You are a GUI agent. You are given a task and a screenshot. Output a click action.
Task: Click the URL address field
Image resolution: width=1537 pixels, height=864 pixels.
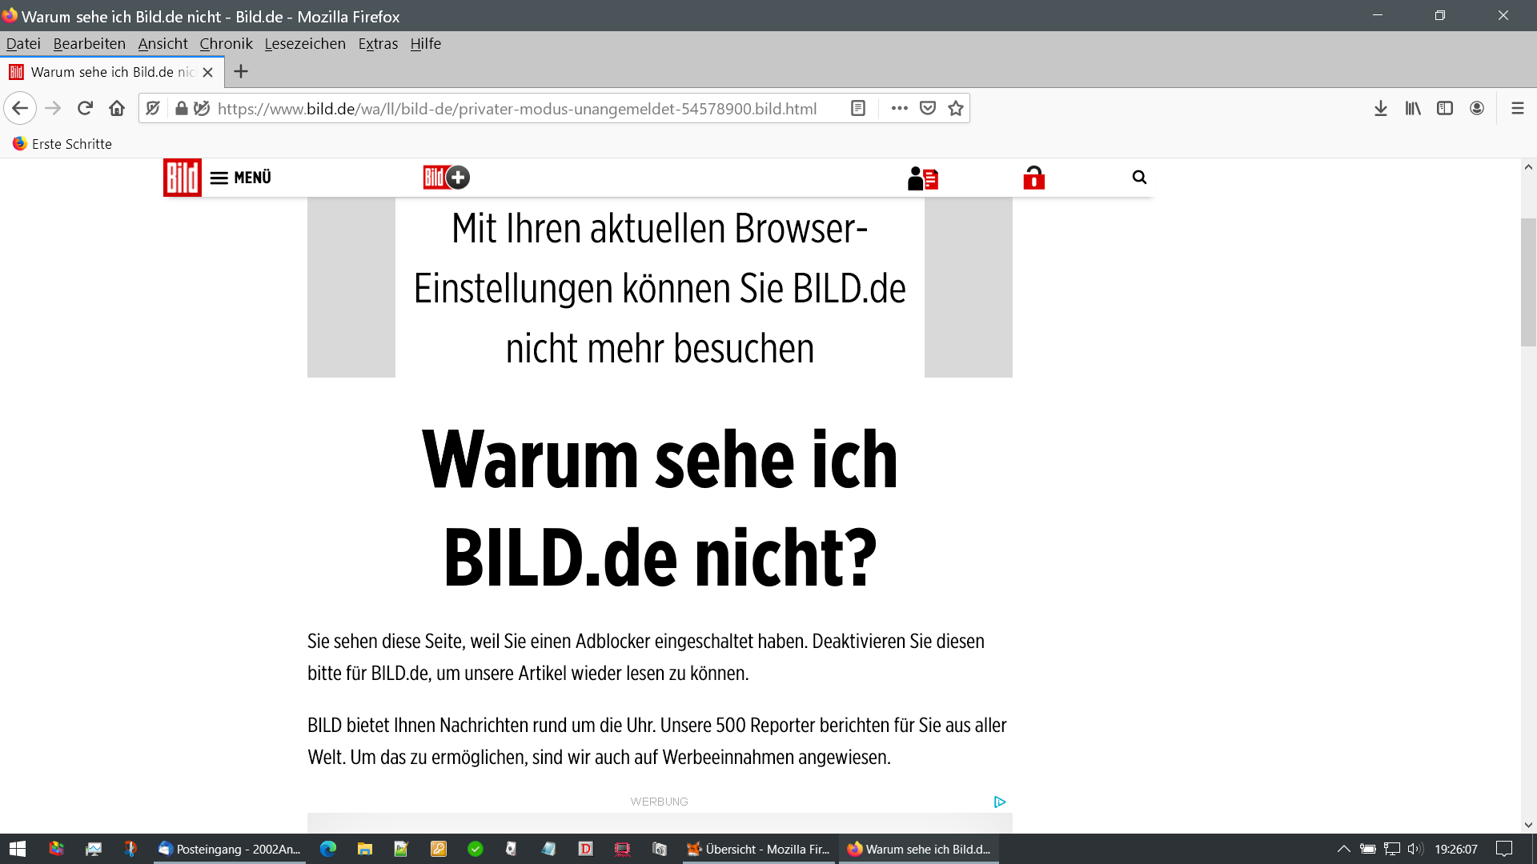516,109
